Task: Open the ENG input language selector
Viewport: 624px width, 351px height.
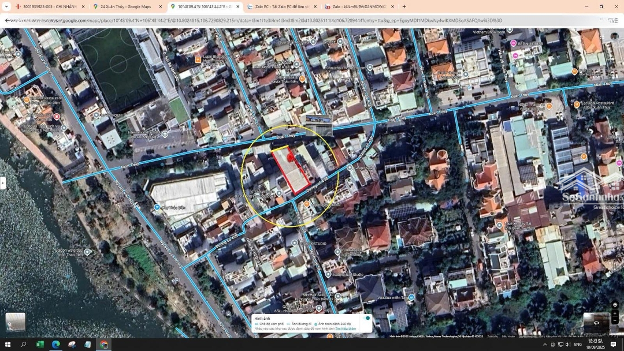Action: 577,345
